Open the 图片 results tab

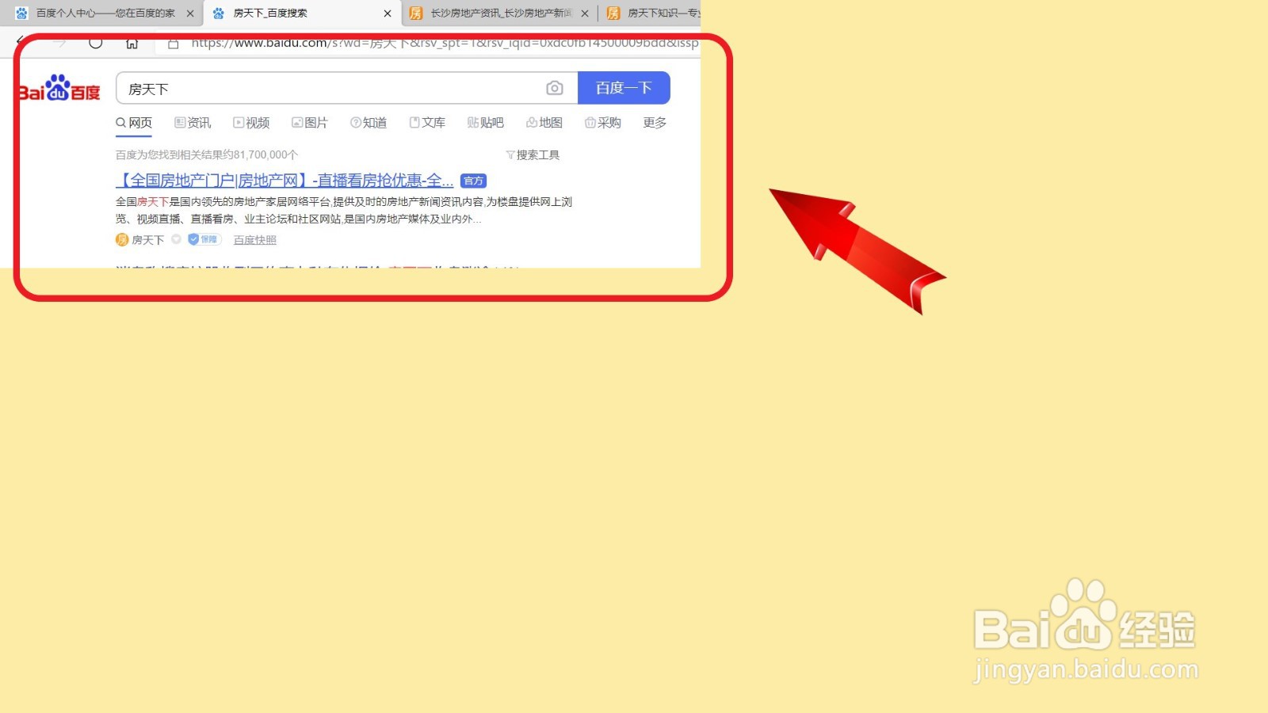310,123
